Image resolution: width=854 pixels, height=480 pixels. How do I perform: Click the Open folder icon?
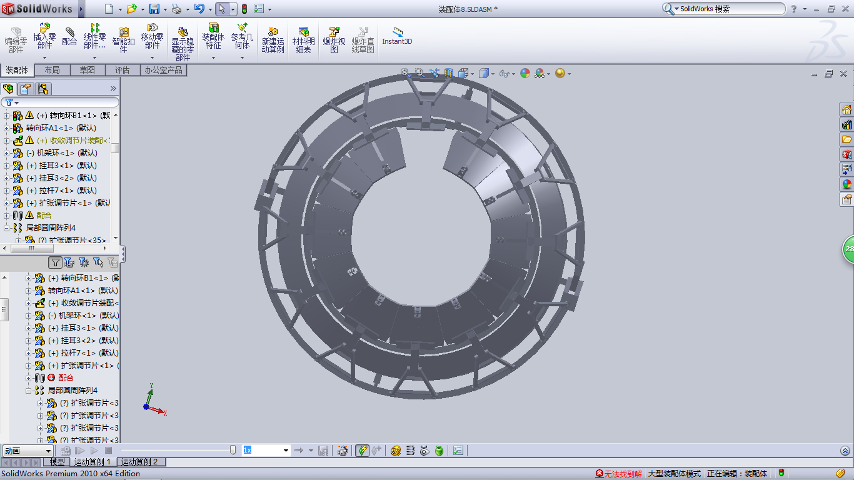[131, 9]
